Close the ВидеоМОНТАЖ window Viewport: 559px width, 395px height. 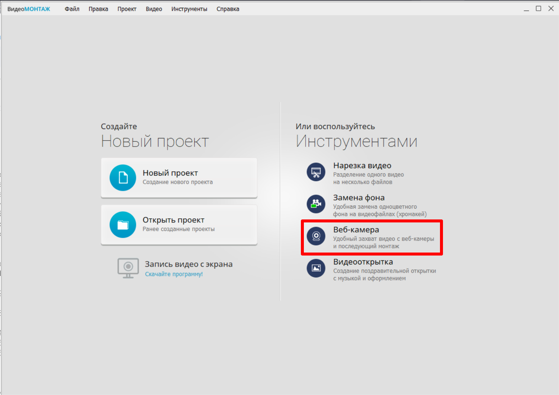(551, 9)
